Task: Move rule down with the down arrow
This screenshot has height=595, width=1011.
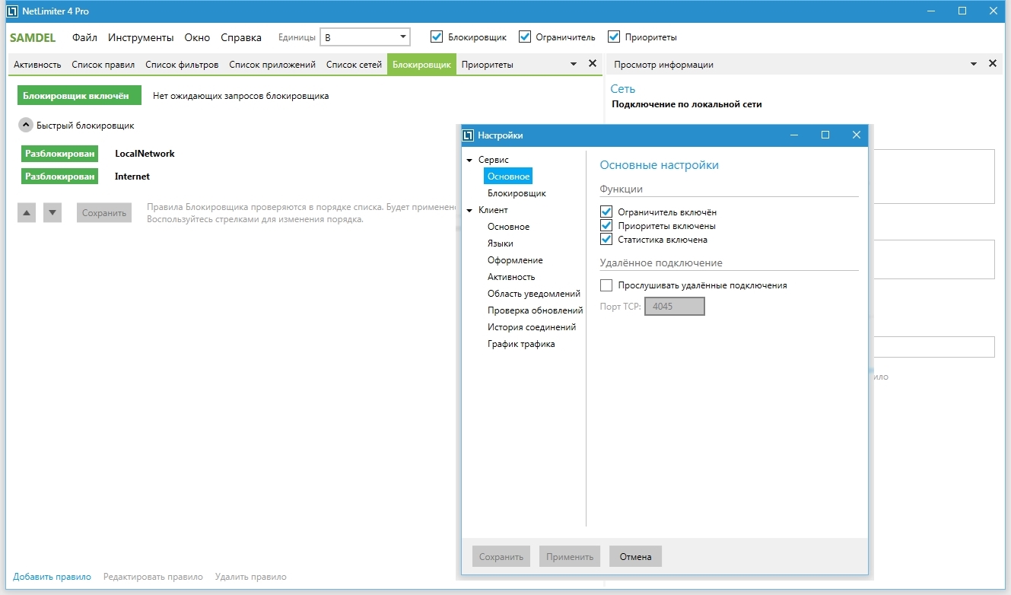Action: click(52, 212)
